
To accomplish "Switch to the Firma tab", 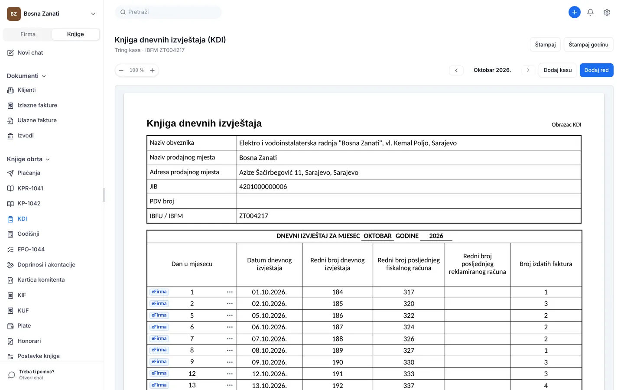I will [28, 34].
